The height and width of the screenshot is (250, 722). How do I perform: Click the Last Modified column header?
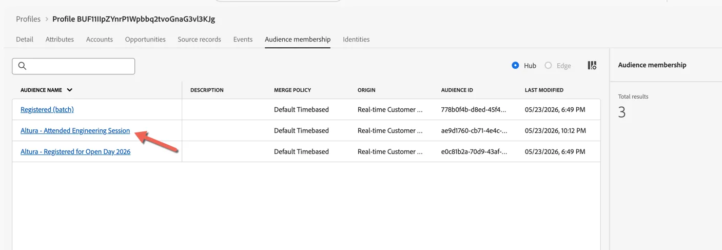pyautogui.click(x=544, y=90)
